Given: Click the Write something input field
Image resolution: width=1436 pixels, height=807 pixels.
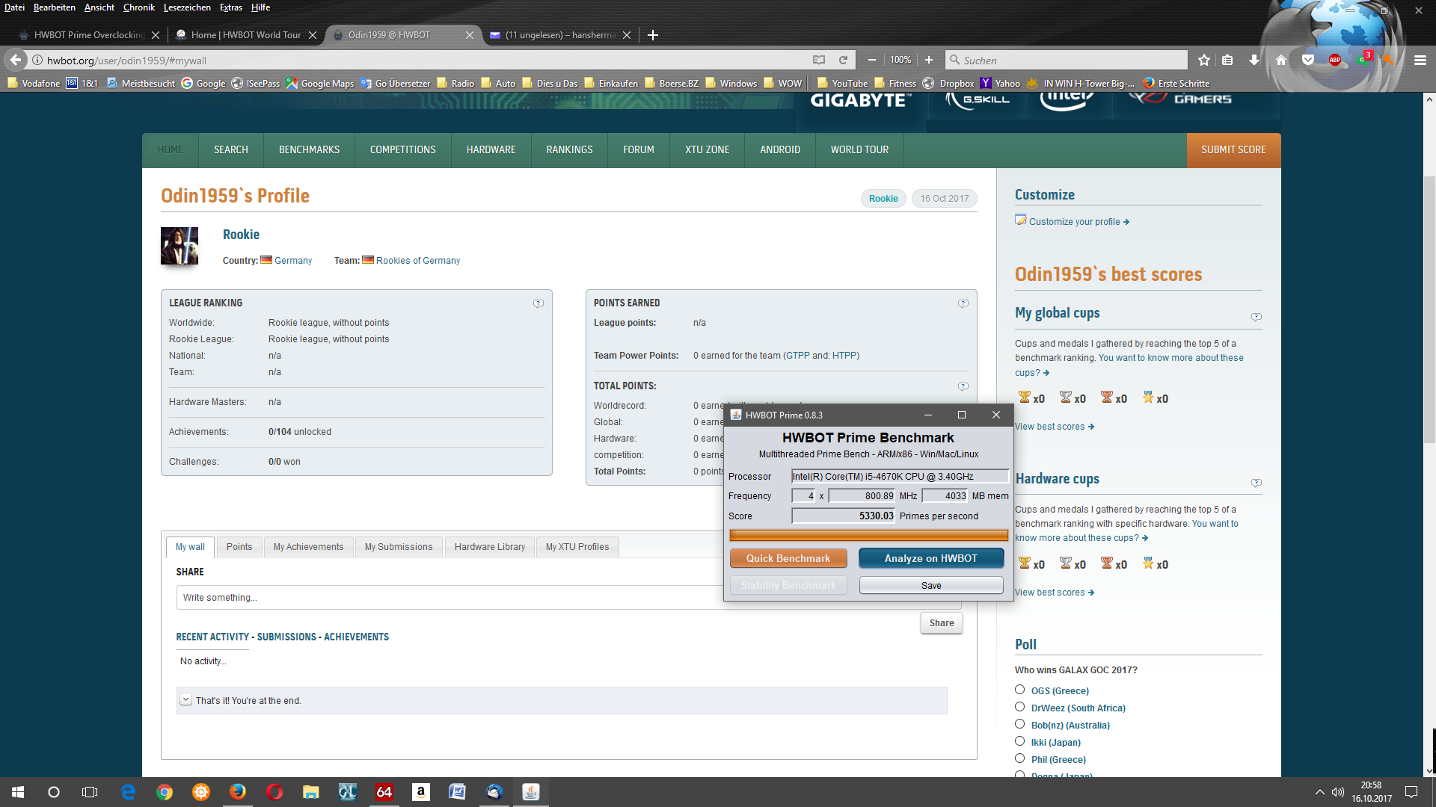Looking at the screenshot, I should [x=569, y=598].
